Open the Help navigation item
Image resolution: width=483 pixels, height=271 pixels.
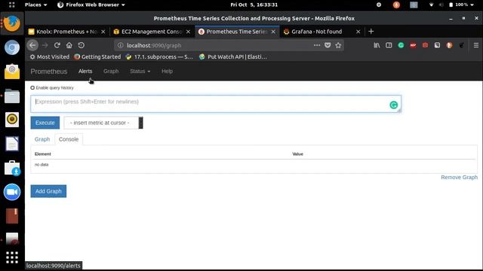coord(167,72)
